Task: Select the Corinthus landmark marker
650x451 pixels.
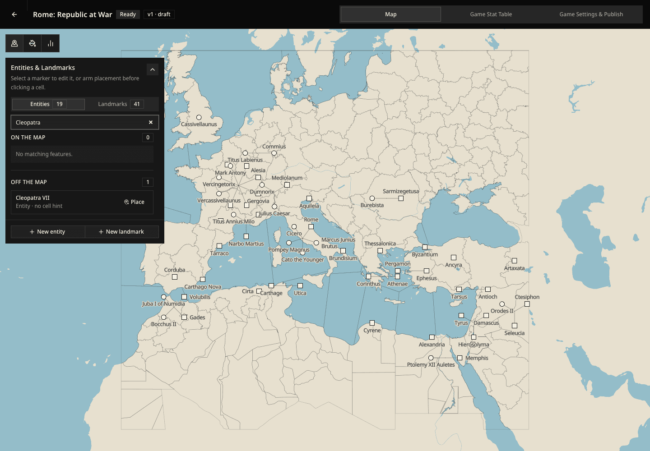Action: coord(368,277)
